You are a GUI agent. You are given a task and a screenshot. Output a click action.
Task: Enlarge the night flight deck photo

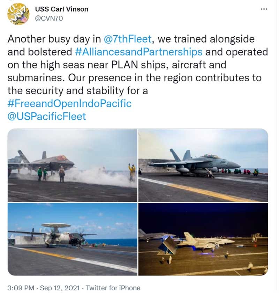click(x=203, y=239)
